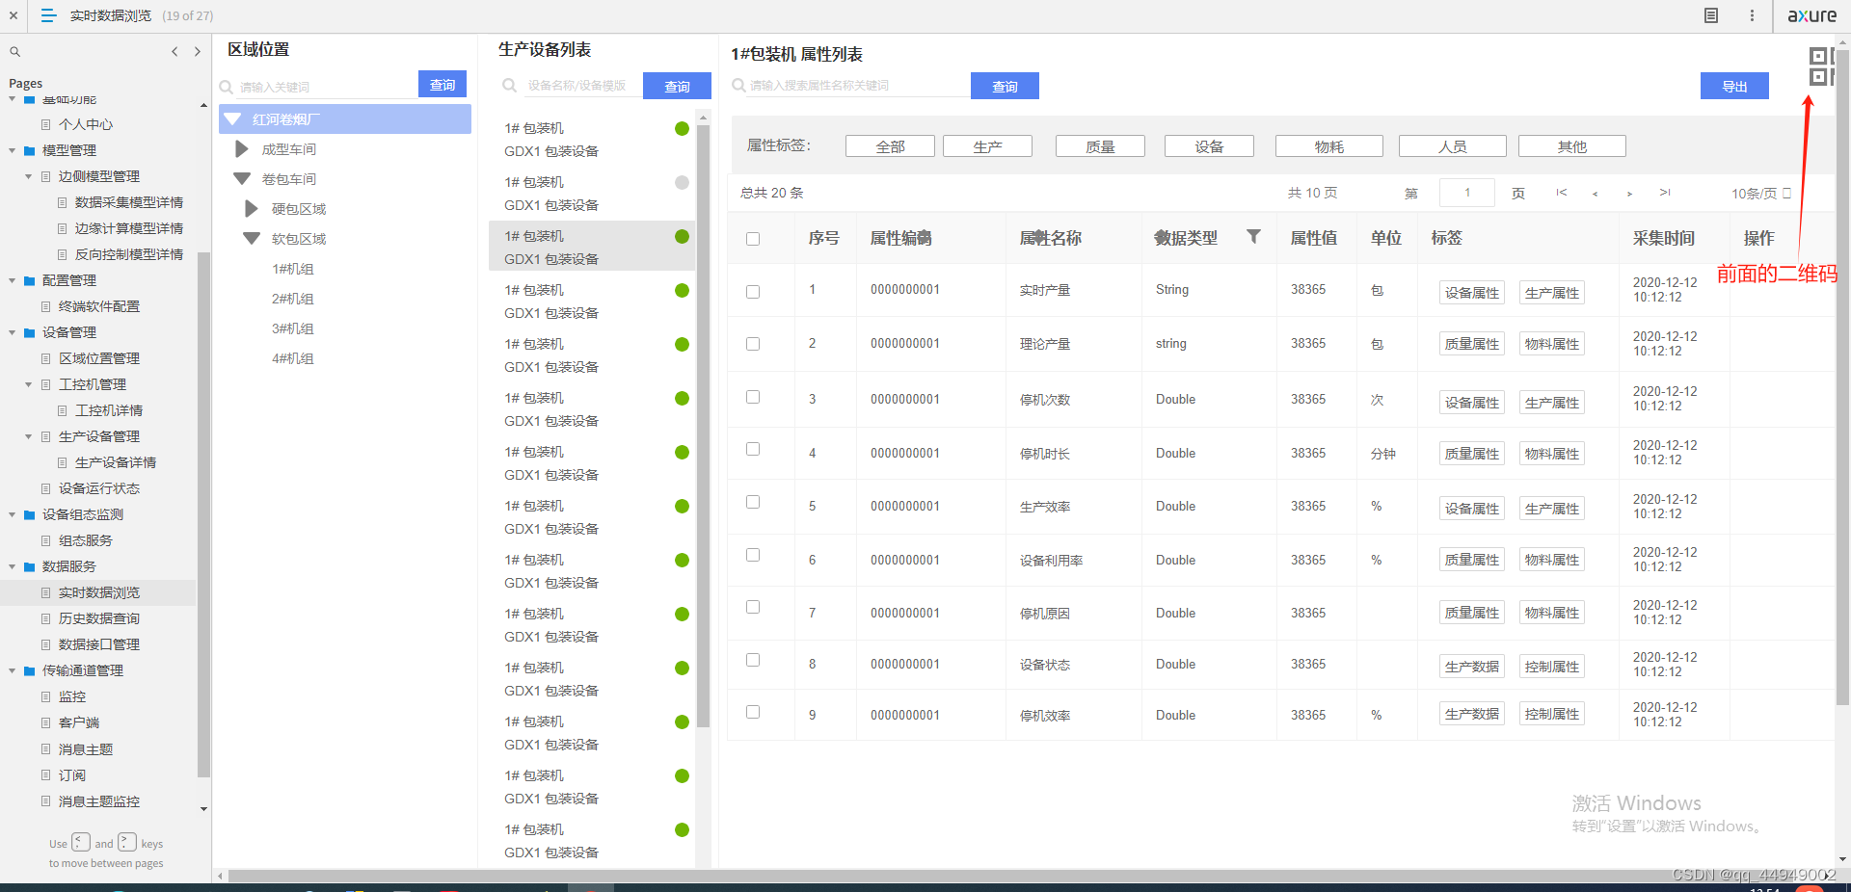Image resolution: width=1851 pixels, height=892 pixels.
Task: Select the 全部 attribute tag filter
Action: pyautogui.click(x=890, y=146)
